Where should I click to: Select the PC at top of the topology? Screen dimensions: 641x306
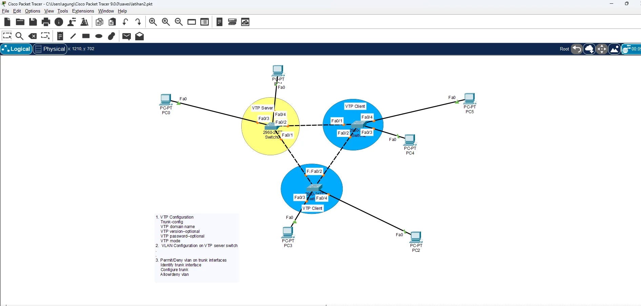278,71
